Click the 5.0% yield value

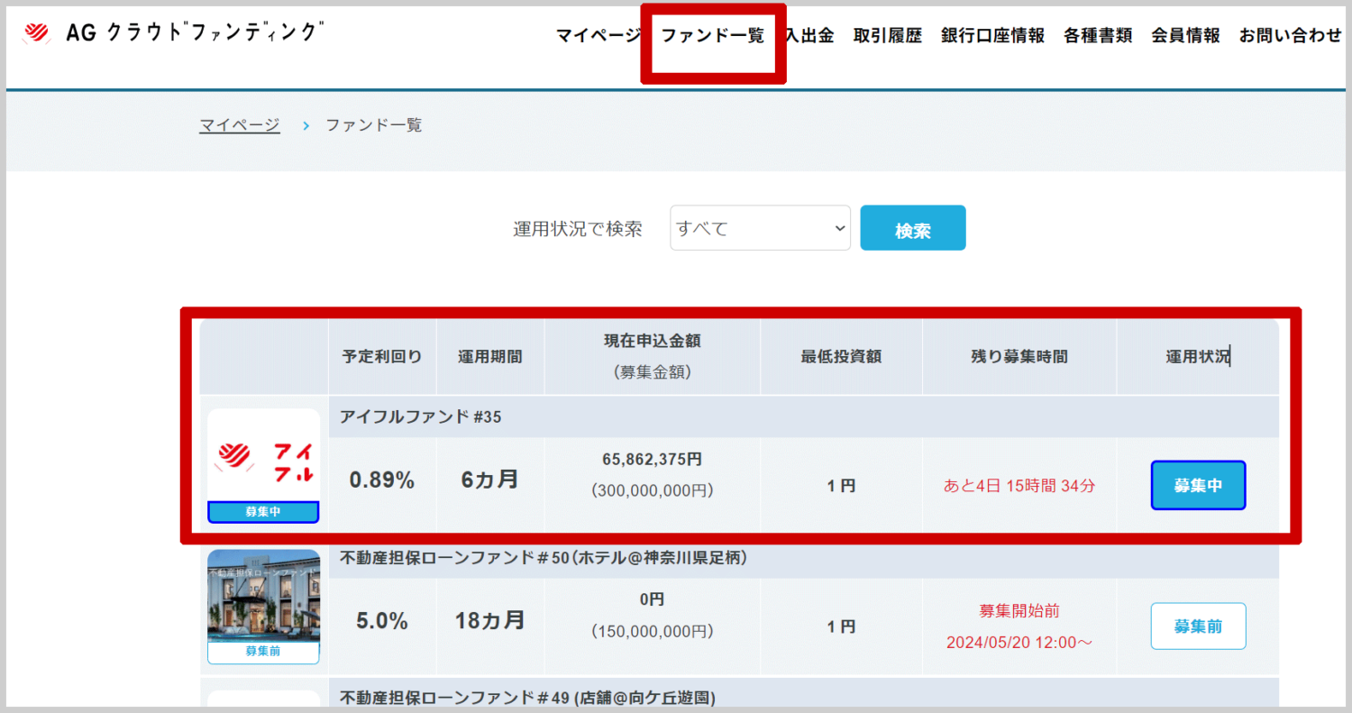[x=382, y=621]
